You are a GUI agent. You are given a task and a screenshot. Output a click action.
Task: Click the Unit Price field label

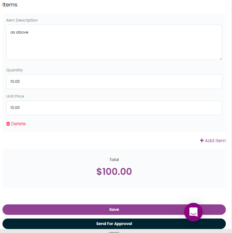15,96
